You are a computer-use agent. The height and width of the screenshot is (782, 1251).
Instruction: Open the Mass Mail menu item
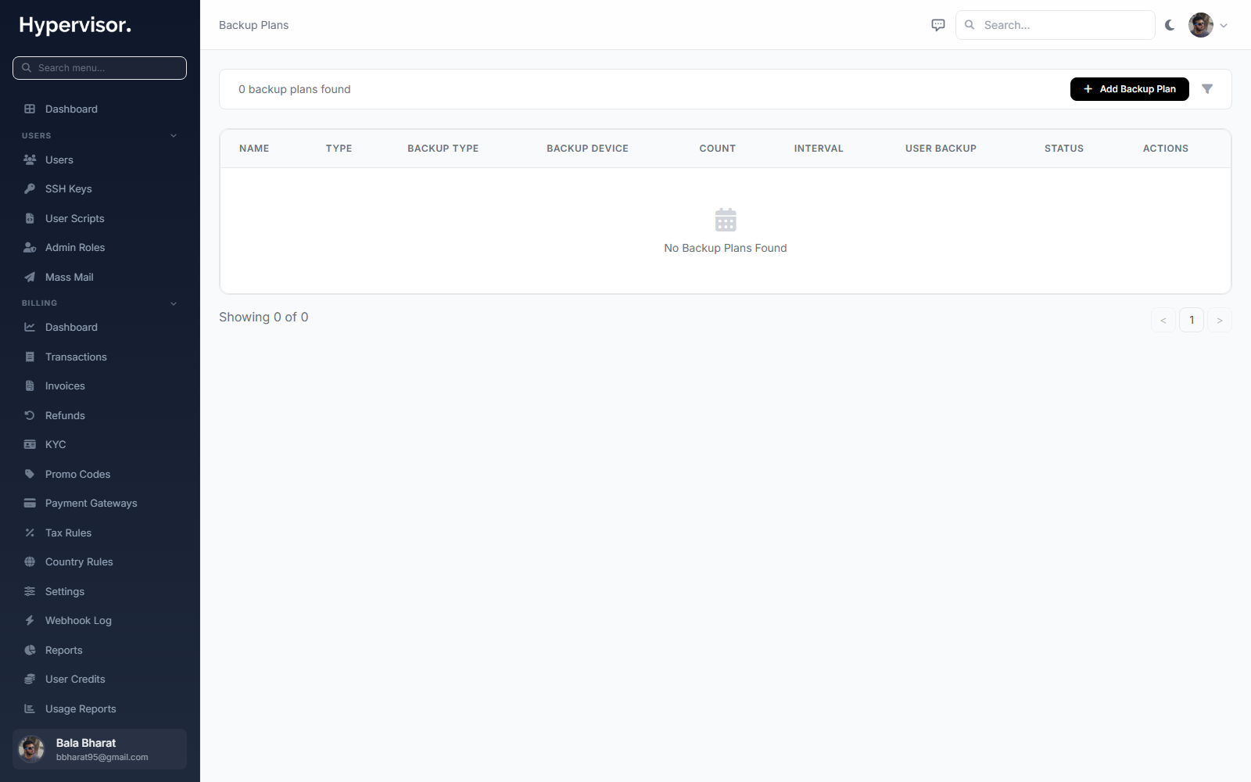tap(100, 277)
